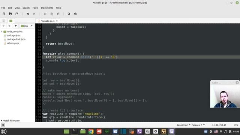Open the calculator taskbar icon

[x=131, y=132]
